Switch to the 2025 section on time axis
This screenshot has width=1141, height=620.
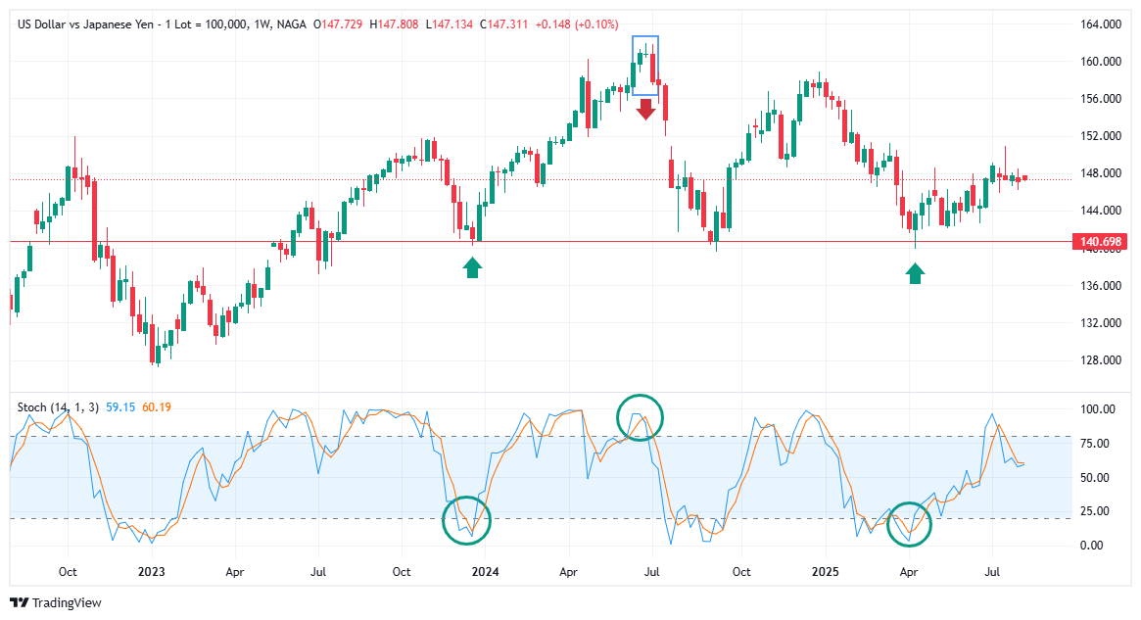(826, 571)
